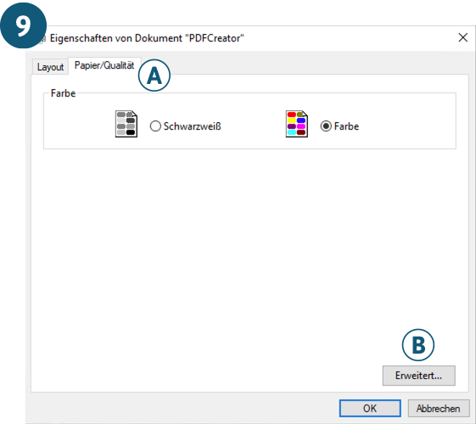Close the PDFCreator properties dialog
The image size is (476, 424).
click(x=463, y=37)
